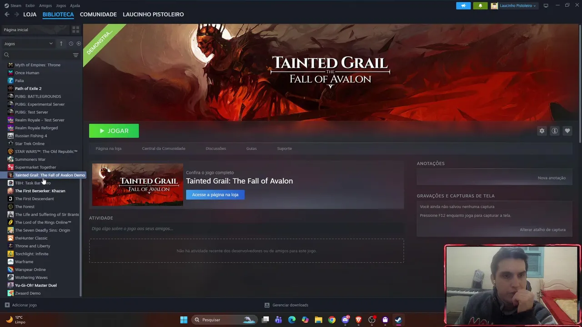Open the Exibir menu
Viewport: 582px width, 327px height.
coord(30,5)
